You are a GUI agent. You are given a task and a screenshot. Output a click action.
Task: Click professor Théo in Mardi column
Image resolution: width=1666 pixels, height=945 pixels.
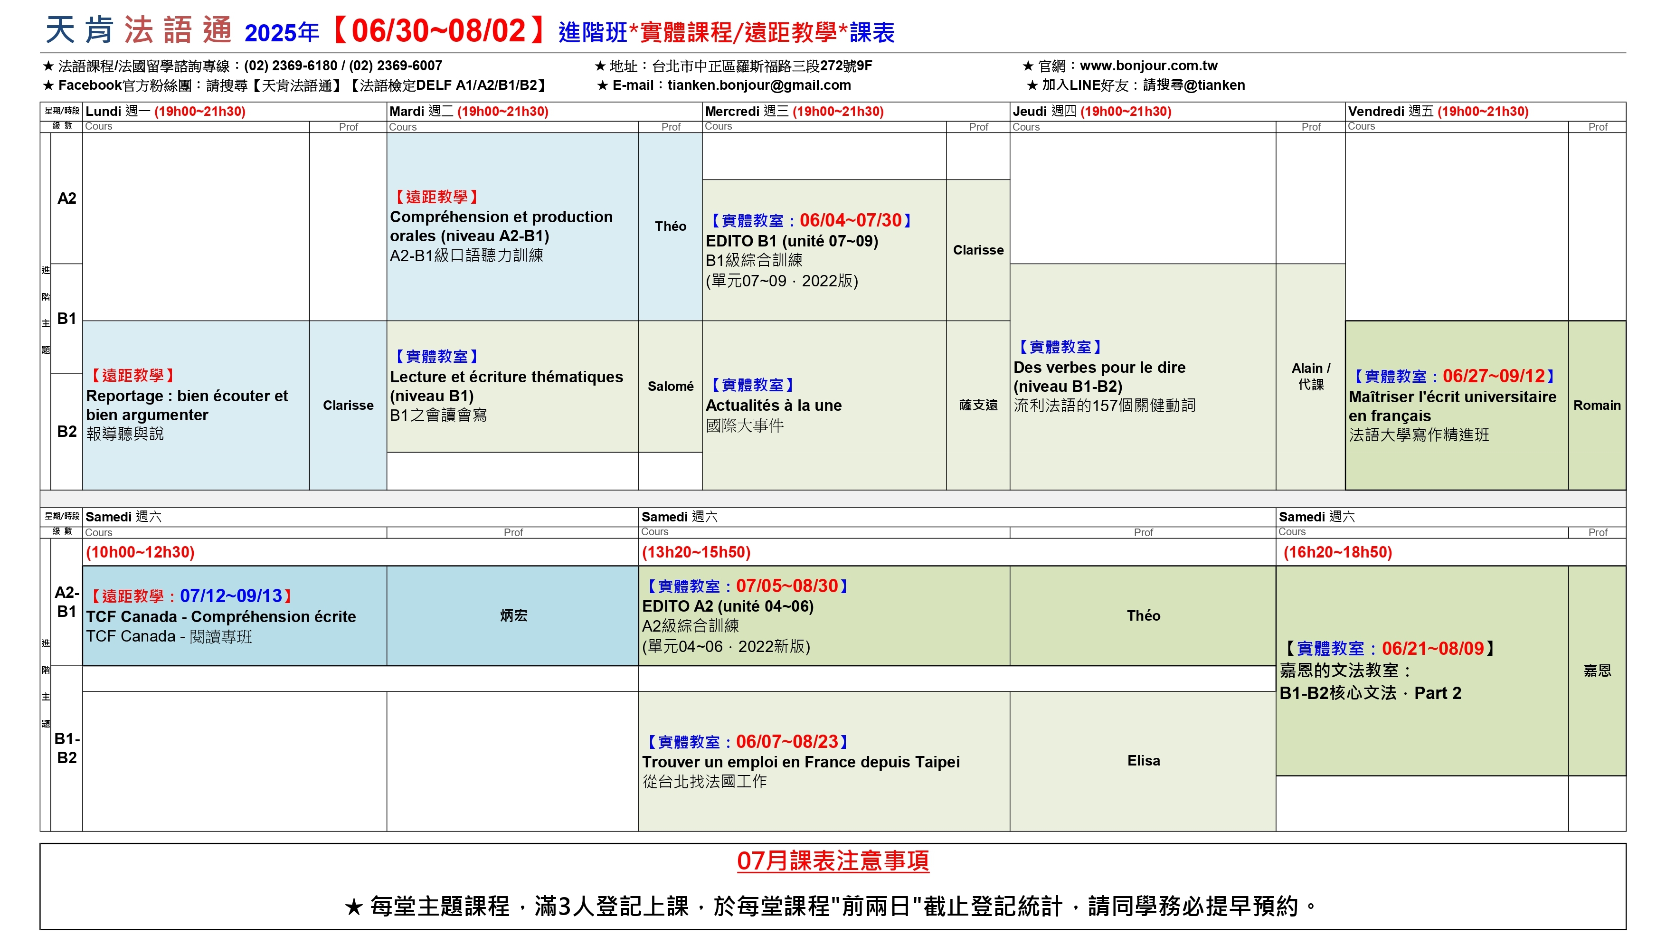click(671, 226)
